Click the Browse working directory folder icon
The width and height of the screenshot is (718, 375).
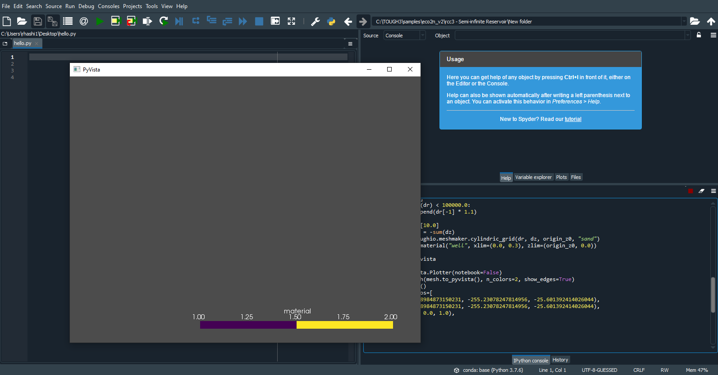click(695, 21)
